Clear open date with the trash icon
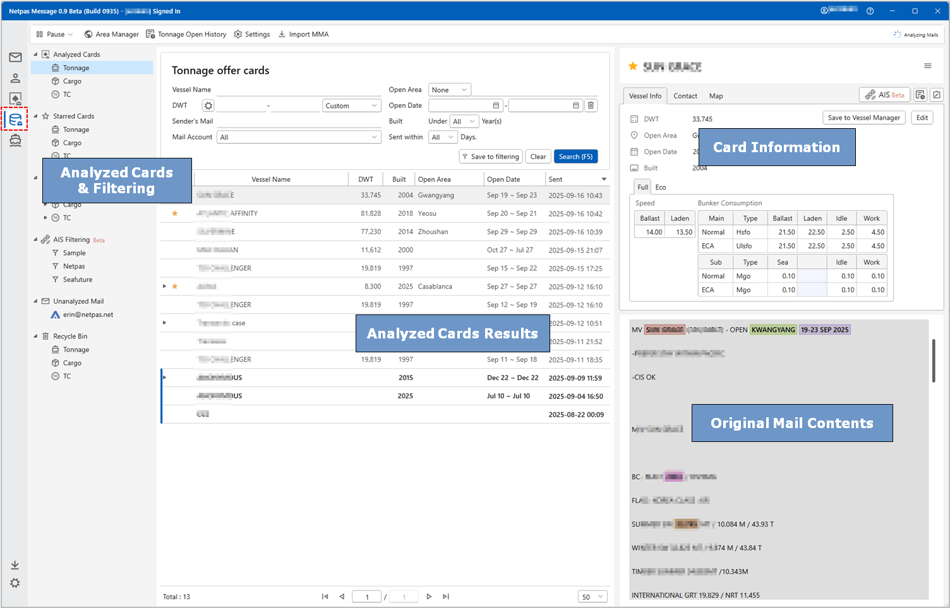The image size is (950, 608). [591, 105]
